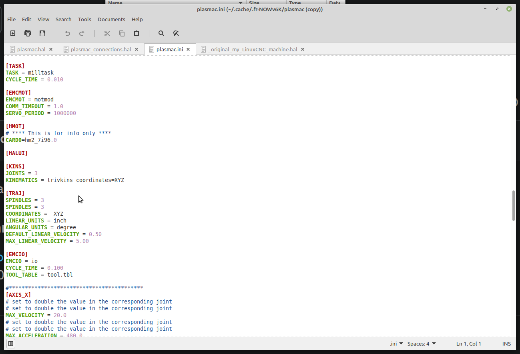This screenshot has height=354, width=520.
Task: Close the plasmac.ini tab
Action: click(x=188, y=50)
